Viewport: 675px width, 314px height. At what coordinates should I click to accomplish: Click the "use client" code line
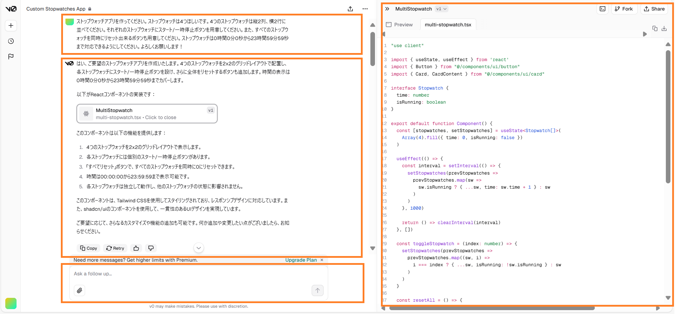(407, 46)
